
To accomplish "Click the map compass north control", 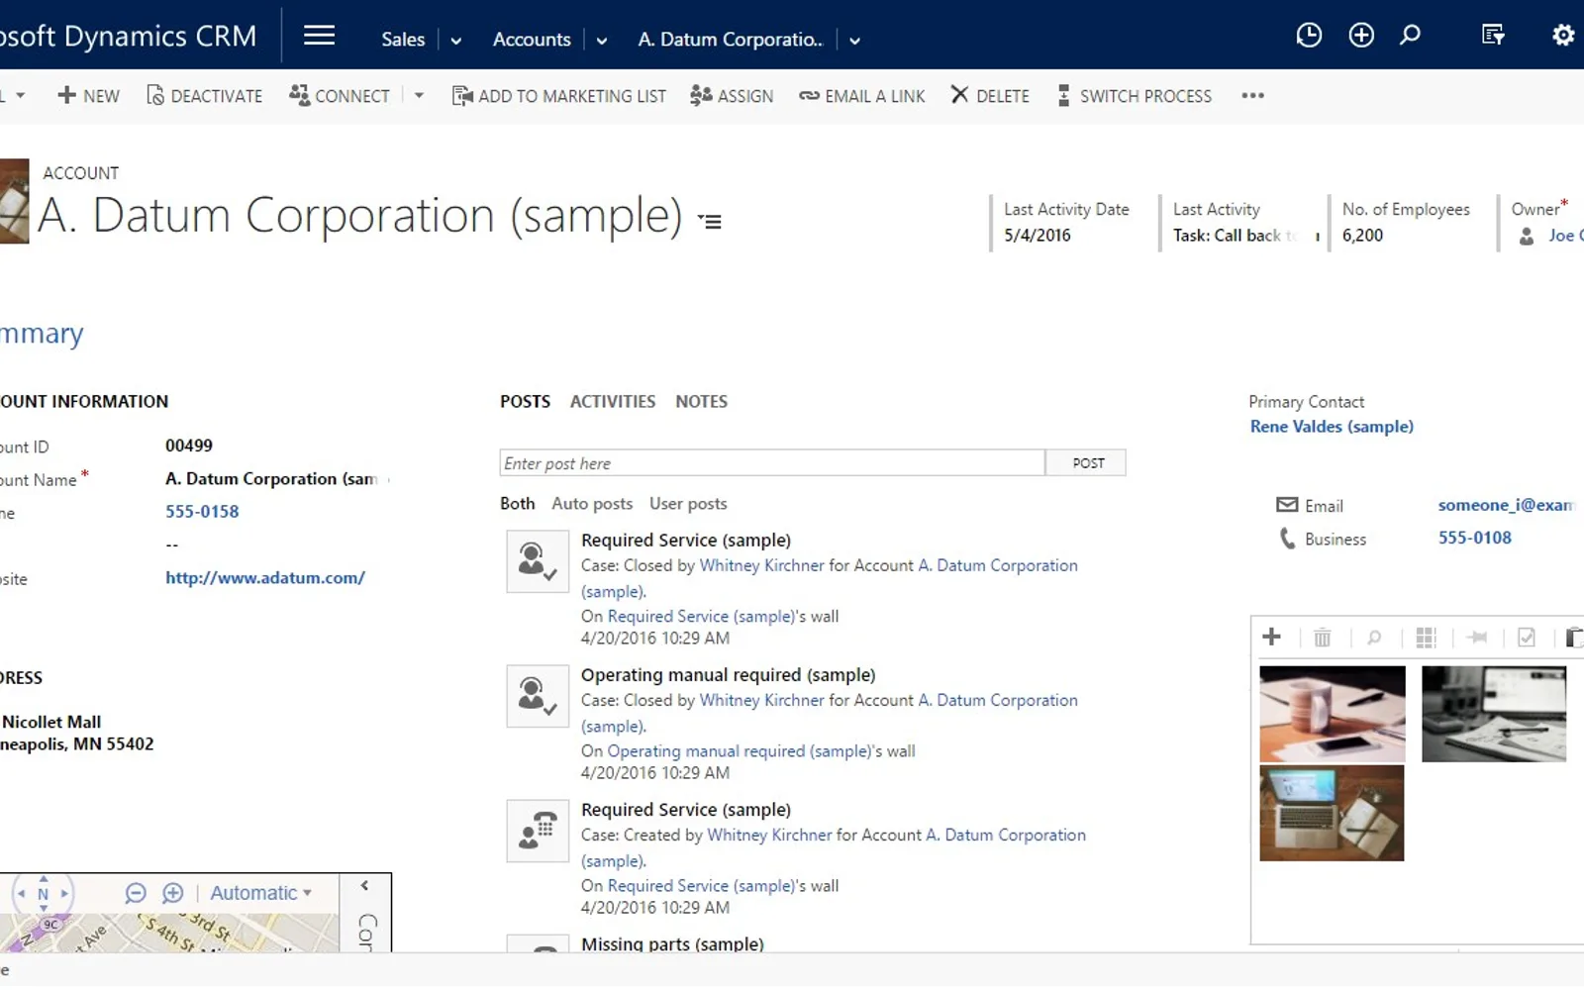I will click(x=43, y=893).
